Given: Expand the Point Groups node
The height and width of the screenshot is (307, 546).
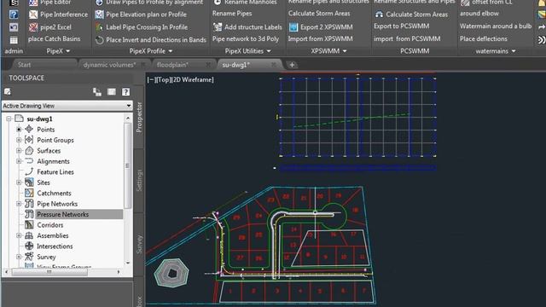Looking at the screenshot, I should tap(19, 140).
